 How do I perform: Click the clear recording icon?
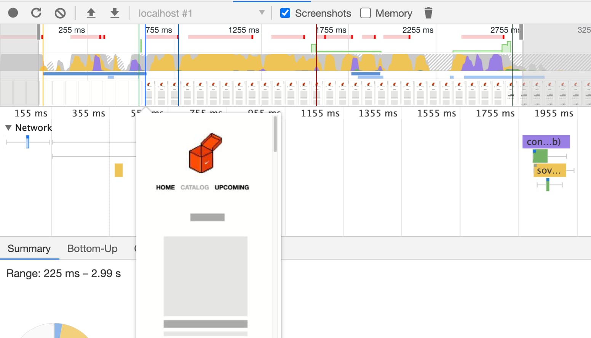click(x=60, y=13)
